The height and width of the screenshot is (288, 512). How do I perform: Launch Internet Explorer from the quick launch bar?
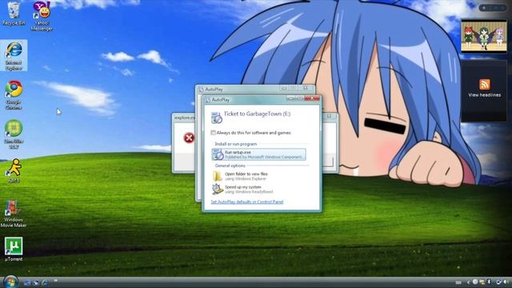45,282
